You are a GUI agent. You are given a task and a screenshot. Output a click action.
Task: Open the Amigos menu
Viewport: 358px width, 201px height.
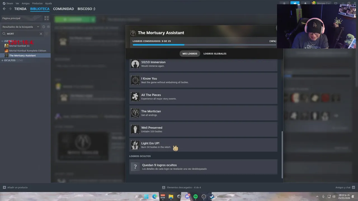[x=25, y=3]
